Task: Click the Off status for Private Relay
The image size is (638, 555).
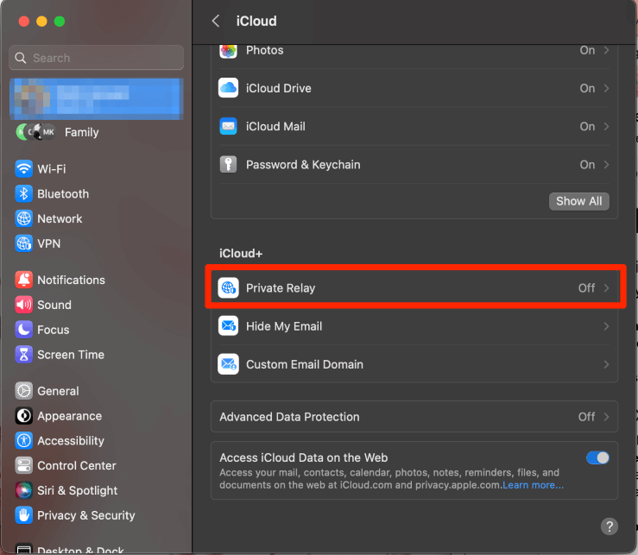Action: click(586, 288)
